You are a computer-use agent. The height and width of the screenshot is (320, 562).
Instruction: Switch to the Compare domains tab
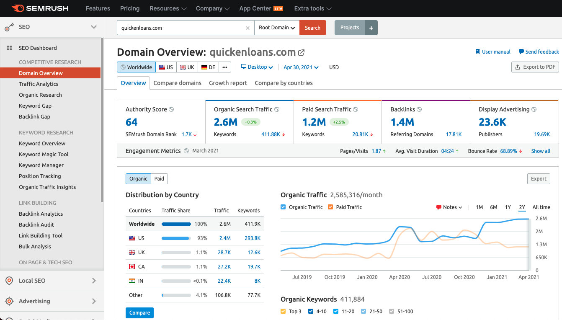(178, 83)
